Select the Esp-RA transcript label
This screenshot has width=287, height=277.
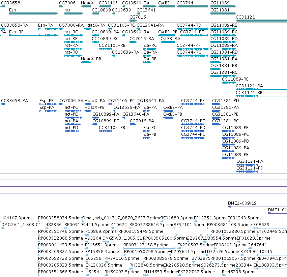point(46,25)
